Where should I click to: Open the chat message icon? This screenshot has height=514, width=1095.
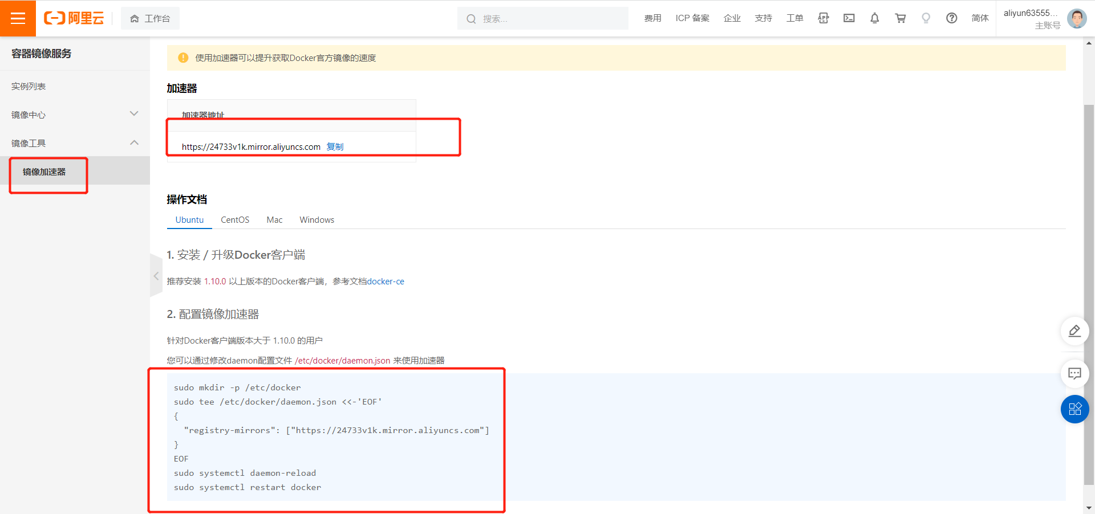tap(1074, 374)
